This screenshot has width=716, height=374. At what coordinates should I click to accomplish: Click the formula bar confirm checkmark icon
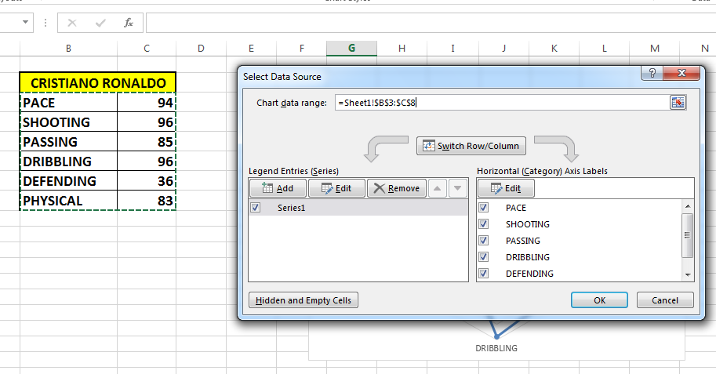(x=100, y=23)
